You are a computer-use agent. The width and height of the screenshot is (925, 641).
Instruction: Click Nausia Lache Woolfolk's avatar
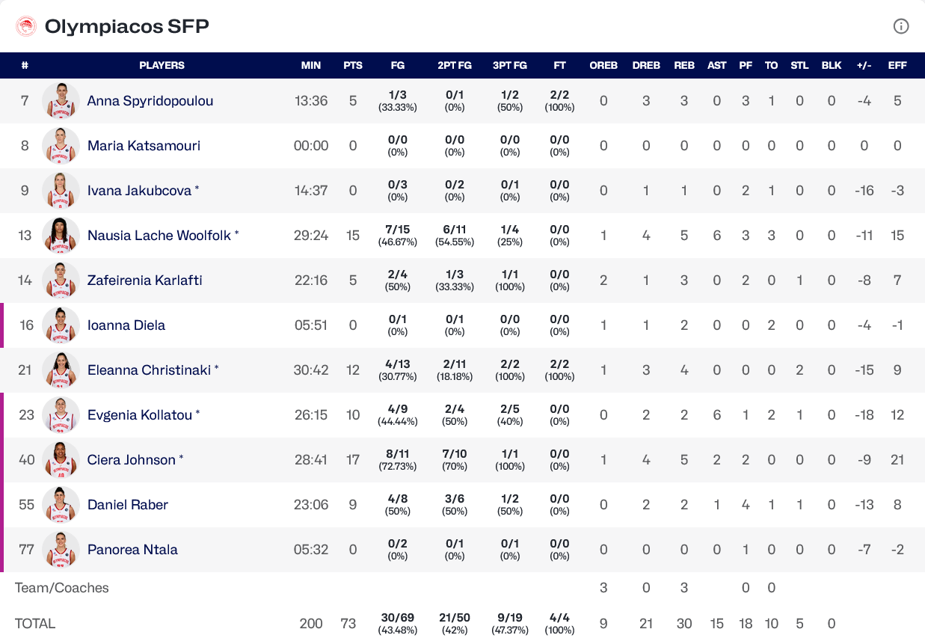pyautogui.click(x=61, y=236)
